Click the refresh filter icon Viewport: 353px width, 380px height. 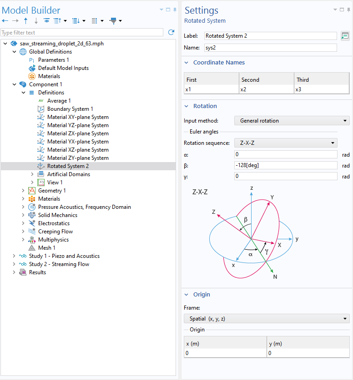[171, 32]
